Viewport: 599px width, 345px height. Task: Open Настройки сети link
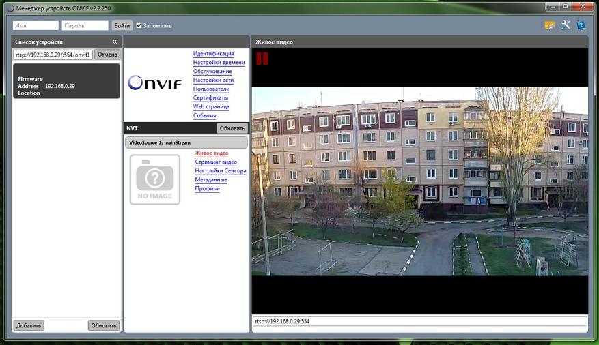(213, 80)
